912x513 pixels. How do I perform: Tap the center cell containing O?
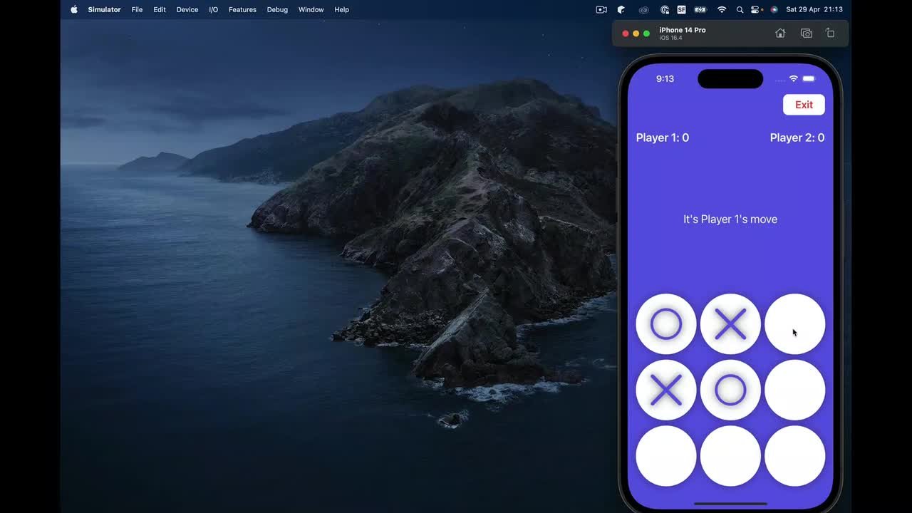coord(730,390)
